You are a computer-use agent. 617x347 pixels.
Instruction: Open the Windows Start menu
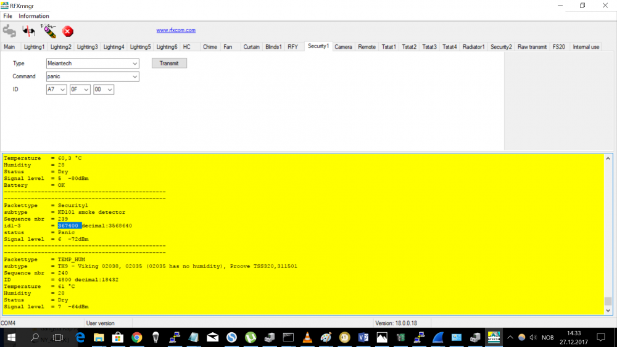point(11,338)
